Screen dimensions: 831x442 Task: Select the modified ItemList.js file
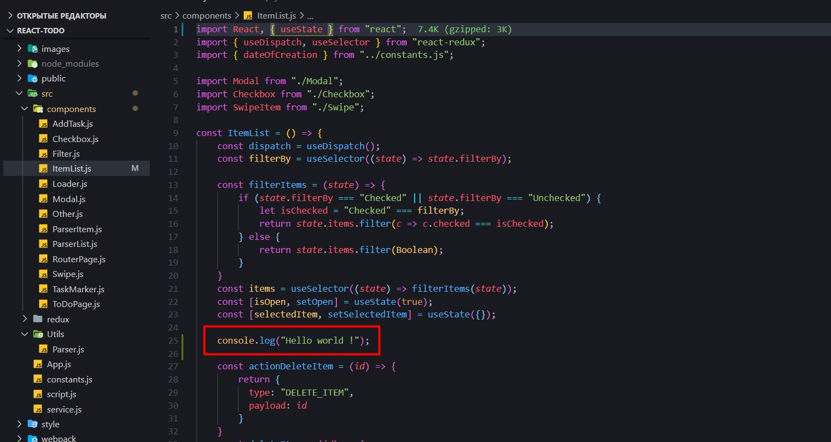[x=76, y=169]
